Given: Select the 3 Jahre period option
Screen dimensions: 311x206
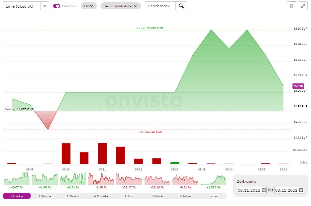Looking at the screenshot, I should (157, 196).
